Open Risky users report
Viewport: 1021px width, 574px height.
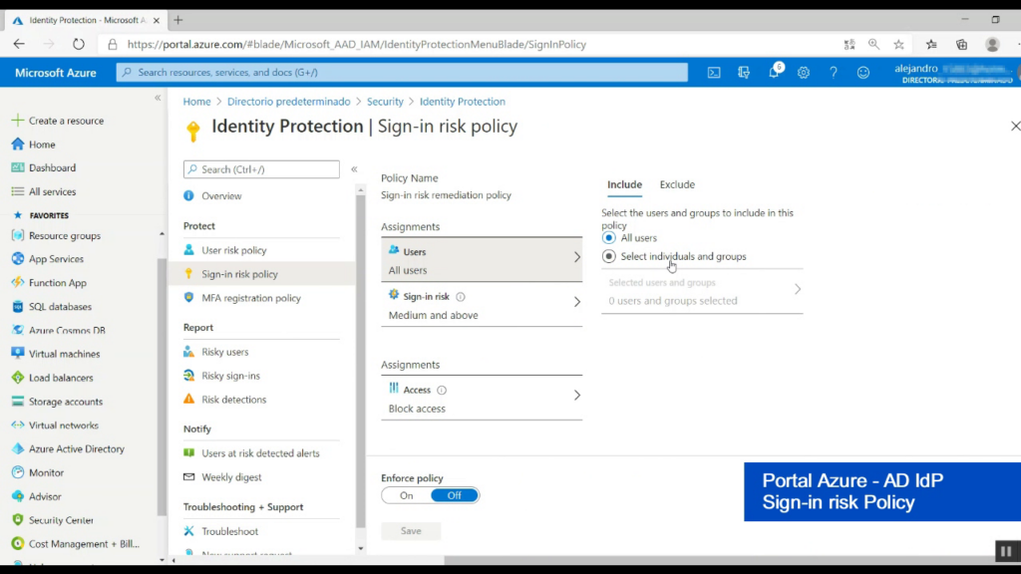tap(215, 352)
